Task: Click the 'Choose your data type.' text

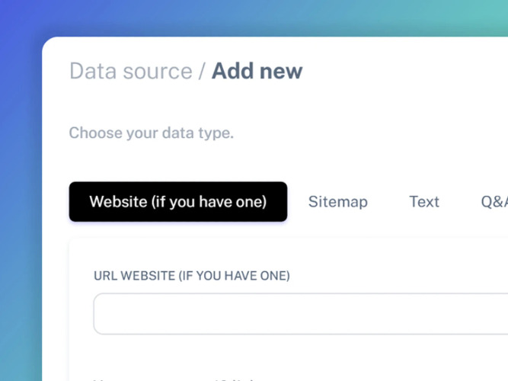Action: pos(151,133)
